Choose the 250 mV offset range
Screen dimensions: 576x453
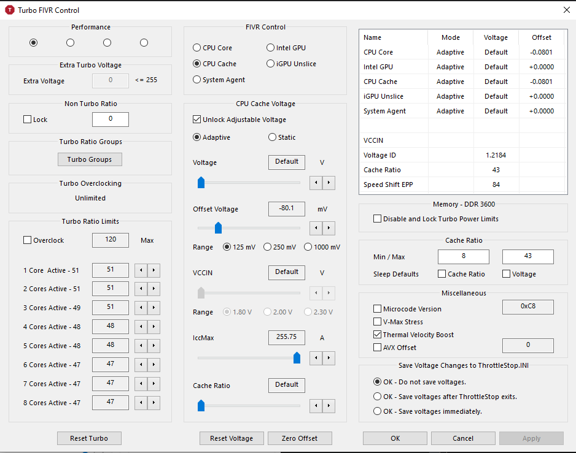[267, 247]
